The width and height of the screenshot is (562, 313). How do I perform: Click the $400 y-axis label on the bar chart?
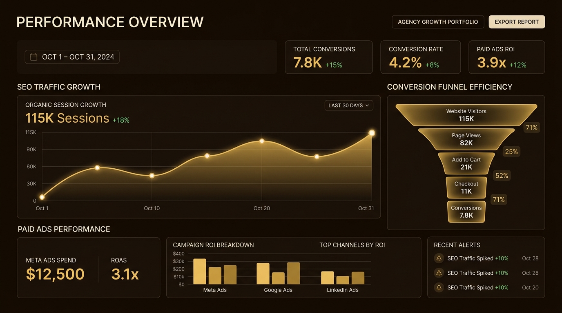coord(179,254)
